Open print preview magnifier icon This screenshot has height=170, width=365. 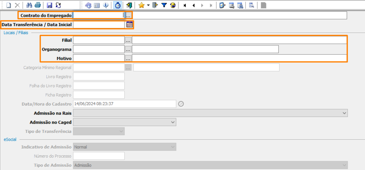tap(251, 5)
